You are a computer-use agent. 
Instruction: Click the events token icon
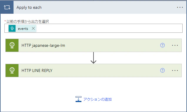(12, 28)
